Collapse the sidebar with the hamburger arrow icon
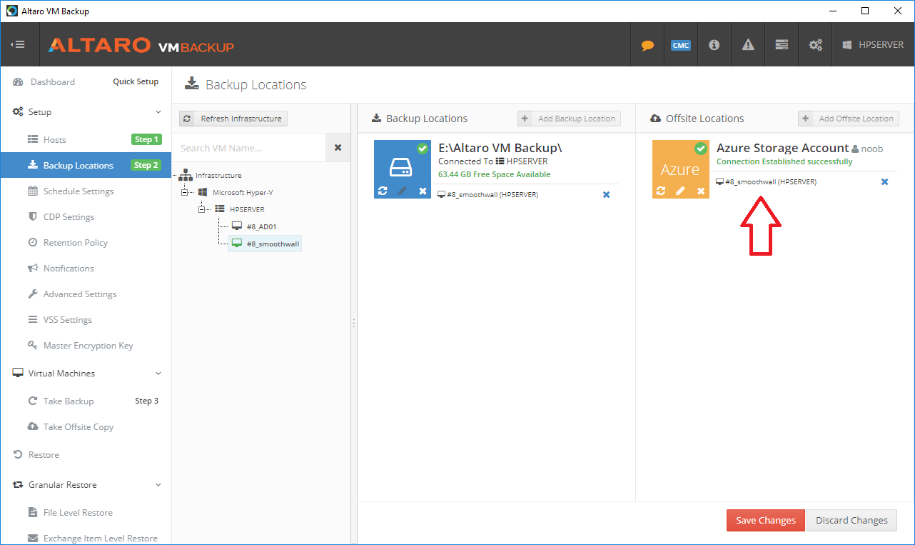 [x=17, y=44]
